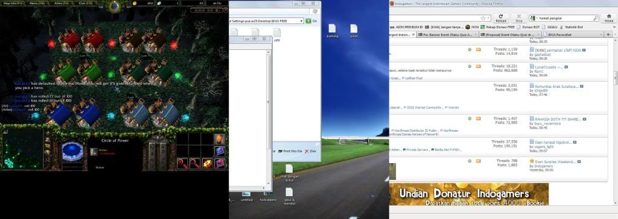Open the bothelp file on desktop

pyautogui.click(x=333, y=31)
